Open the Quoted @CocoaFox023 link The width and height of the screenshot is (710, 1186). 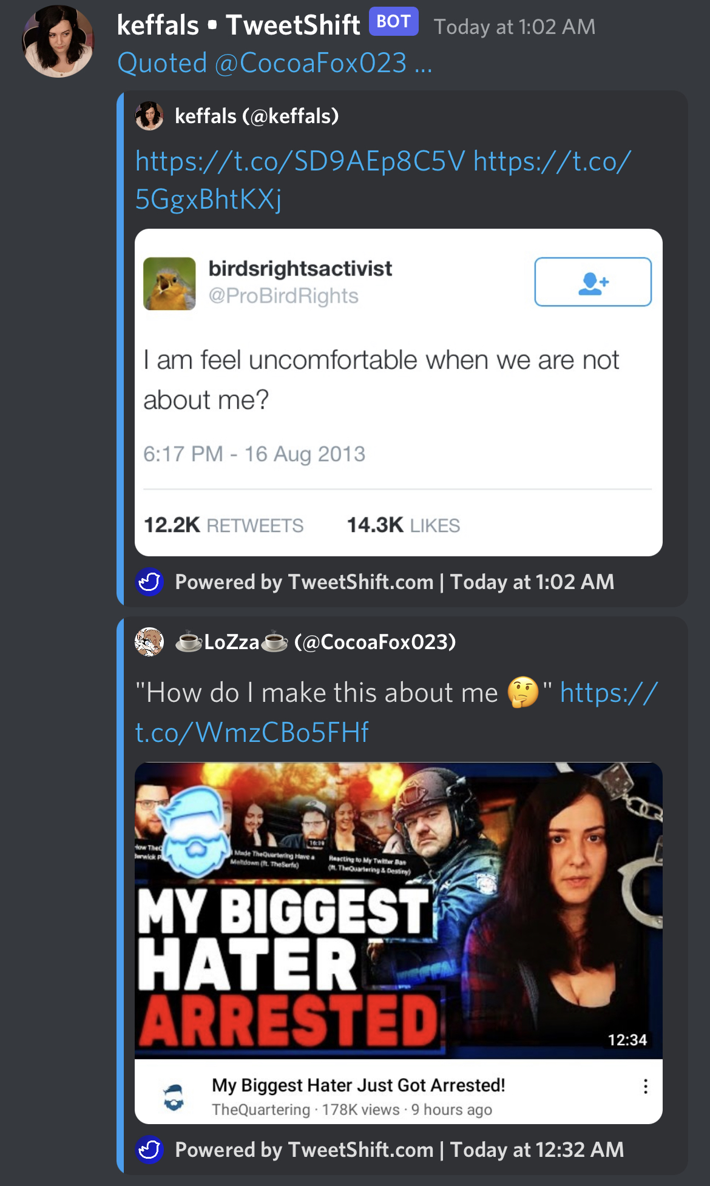[274, 63]
